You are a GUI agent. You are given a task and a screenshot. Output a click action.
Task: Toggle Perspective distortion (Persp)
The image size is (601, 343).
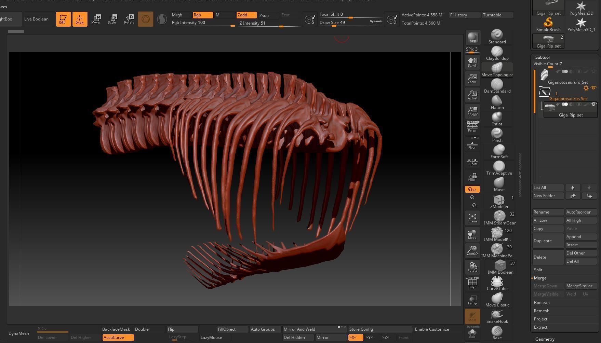click(472, 127)
